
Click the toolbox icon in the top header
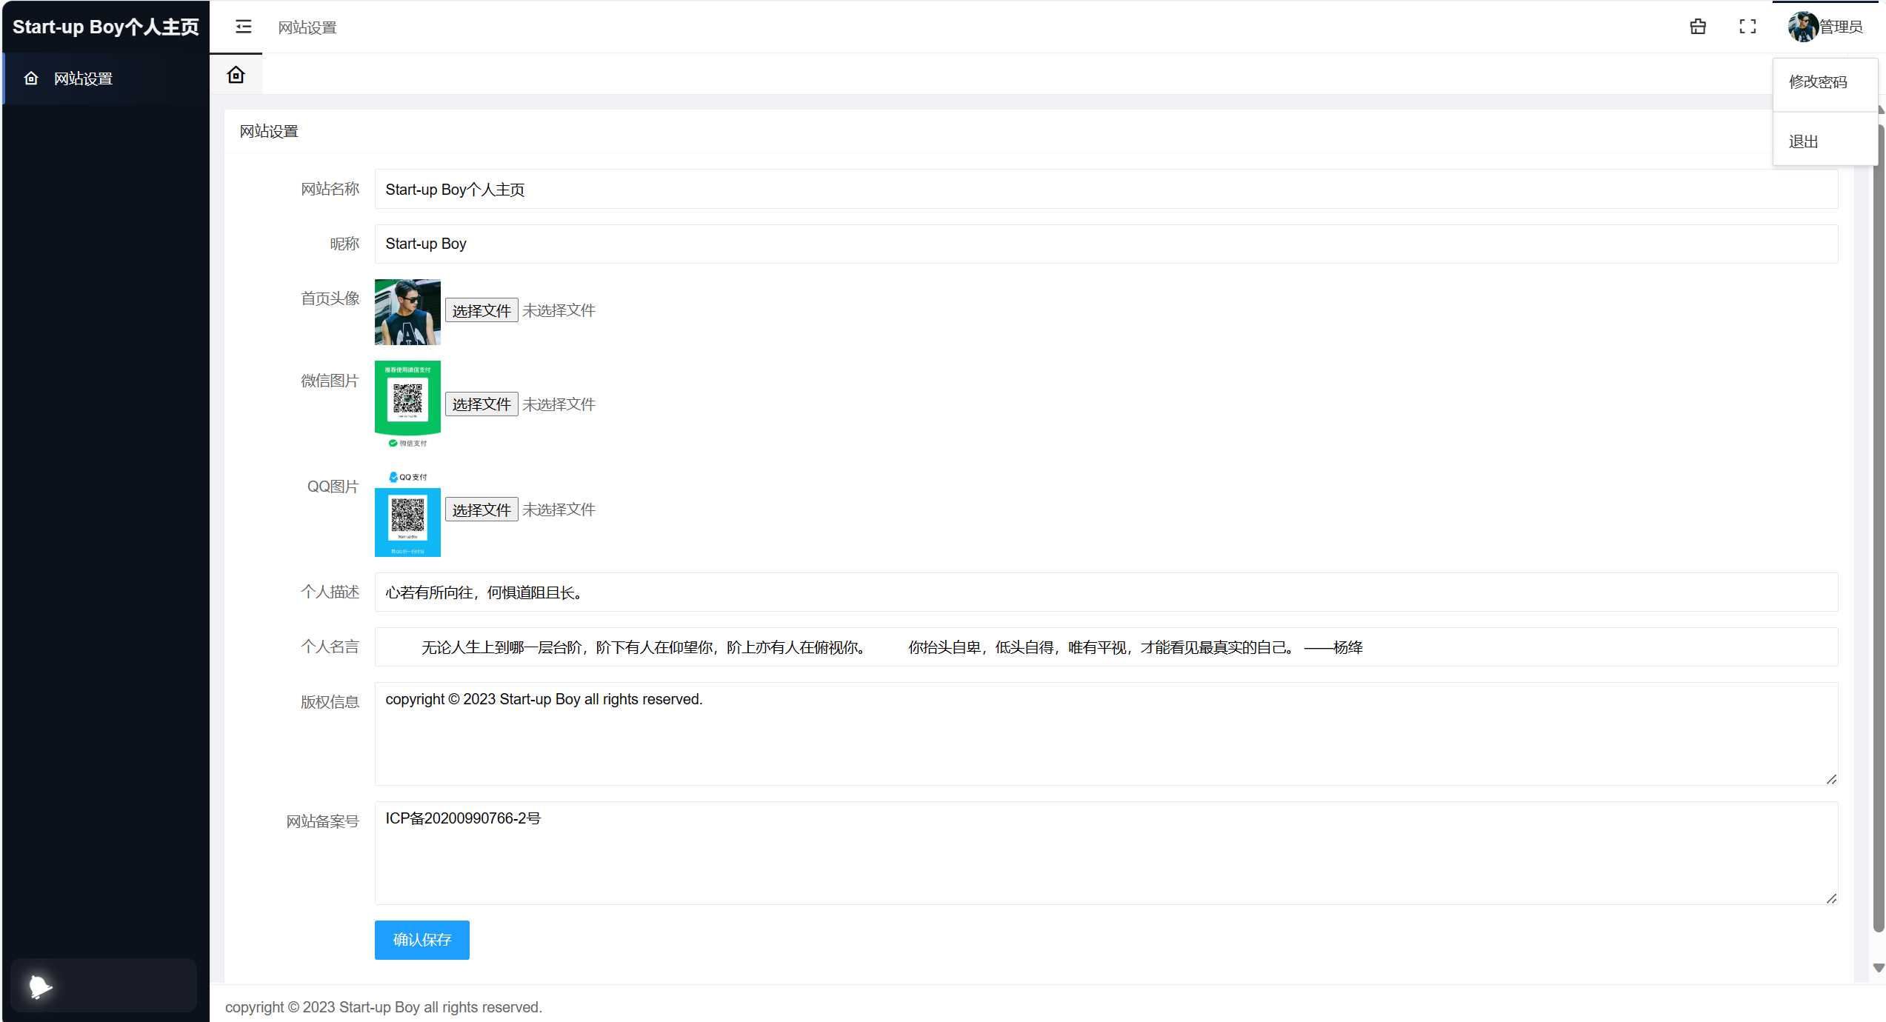[x=1697, y=27]
